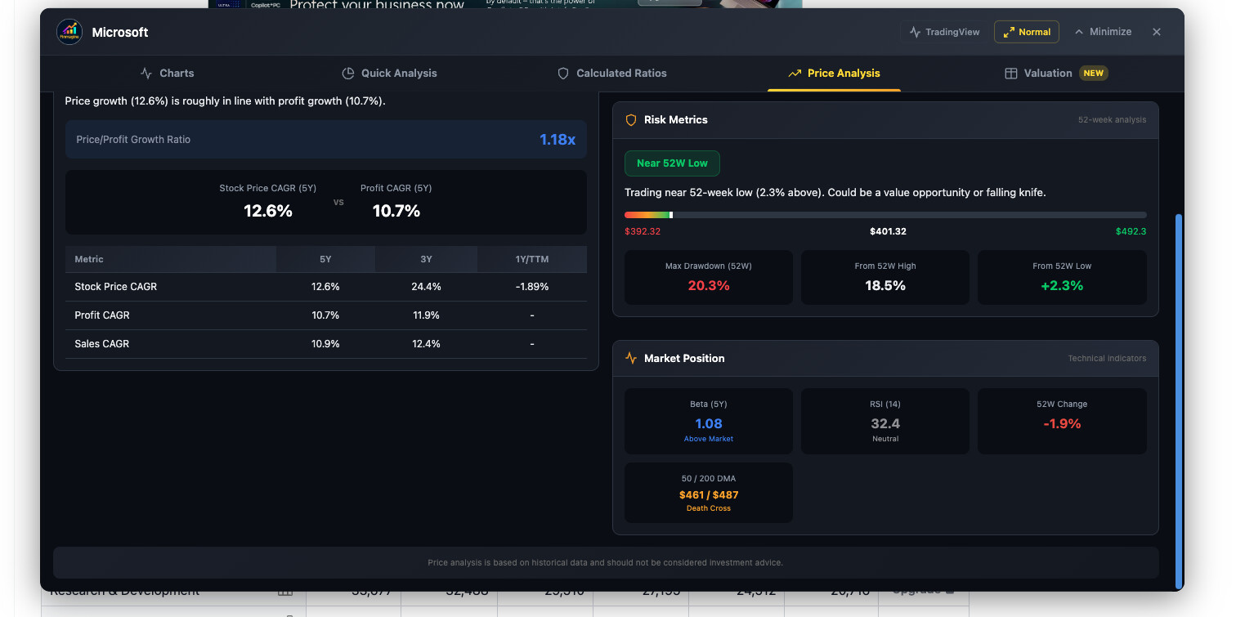Click the TradingView chart icon
Screen dimensions: 1236x617
(915, 33)
